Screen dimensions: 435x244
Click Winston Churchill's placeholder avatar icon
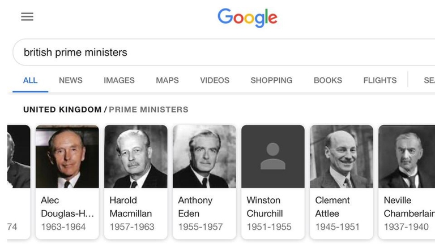(273, 156)
